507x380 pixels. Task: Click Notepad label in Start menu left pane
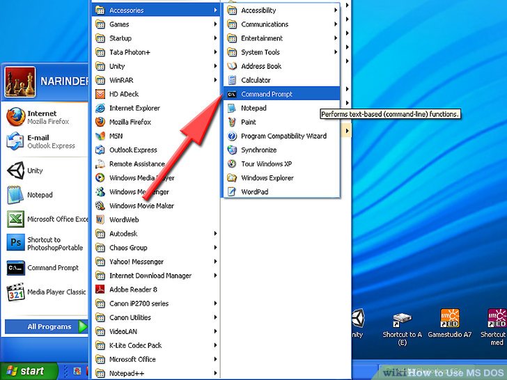(40, 195)
